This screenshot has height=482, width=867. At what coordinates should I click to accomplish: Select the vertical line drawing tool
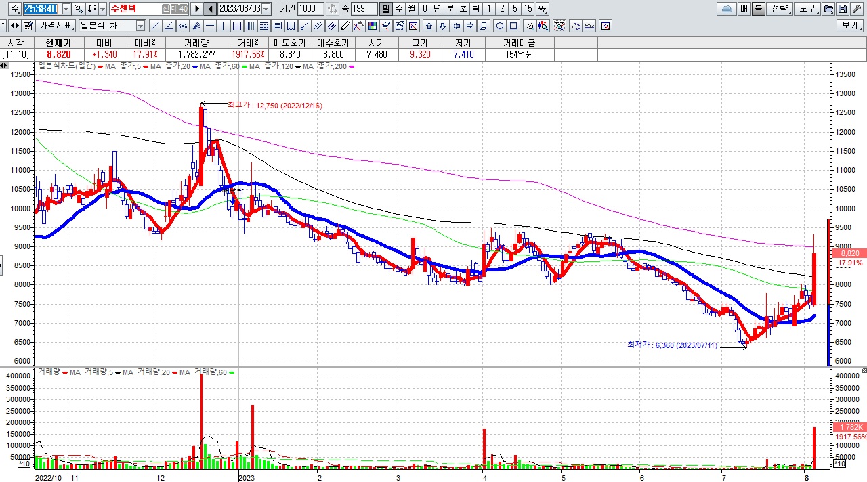click(224, 26)
